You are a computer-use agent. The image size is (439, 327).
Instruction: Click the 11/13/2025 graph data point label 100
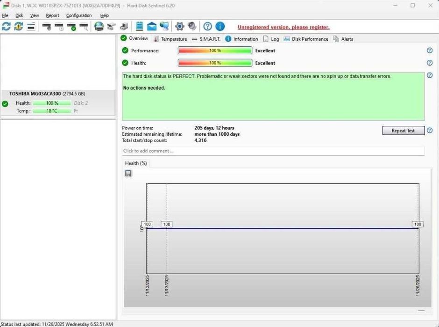(167, 224)
